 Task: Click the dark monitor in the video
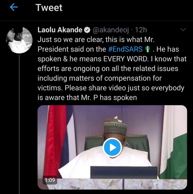[124, 173]
